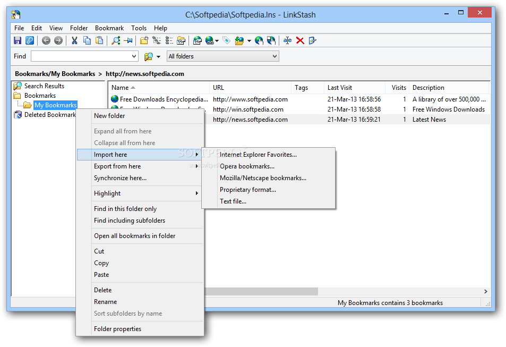Click the collapse tree toolbar icon
This screenshot has height=347, width=506.
pos(169,40)
